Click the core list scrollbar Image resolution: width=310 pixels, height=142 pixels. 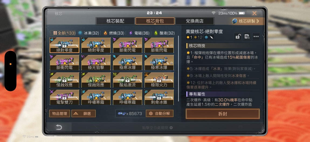pyautogui.click(x=179, y=68)
